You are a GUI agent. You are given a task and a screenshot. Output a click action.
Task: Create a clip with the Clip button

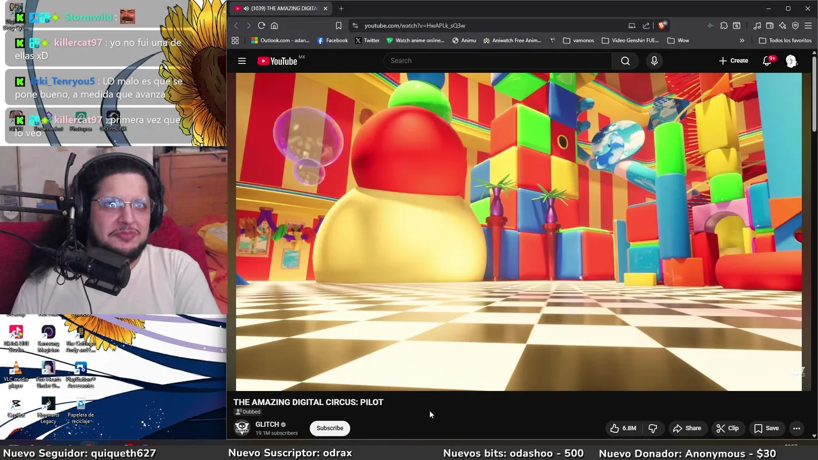coord(727,428)
